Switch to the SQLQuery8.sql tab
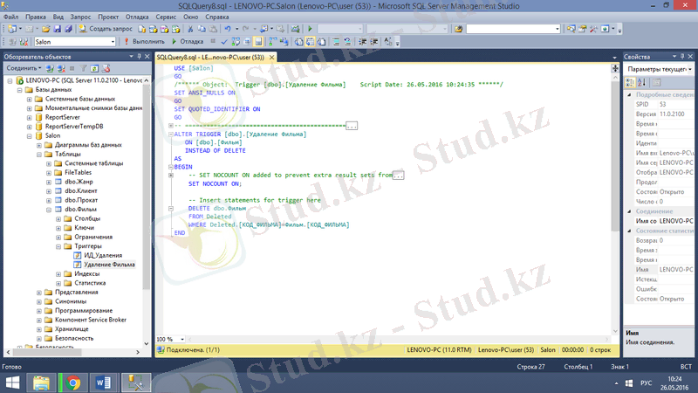This screenshot has width=698, height=393. [x=210, y=58]
